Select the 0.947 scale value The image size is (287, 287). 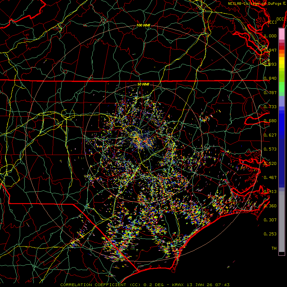click(x=270, y=50)
